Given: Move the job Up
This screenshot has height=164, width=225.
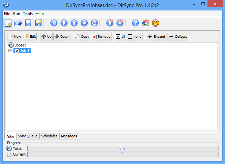Looking at the screenshot, I should (x=46, y=37).
